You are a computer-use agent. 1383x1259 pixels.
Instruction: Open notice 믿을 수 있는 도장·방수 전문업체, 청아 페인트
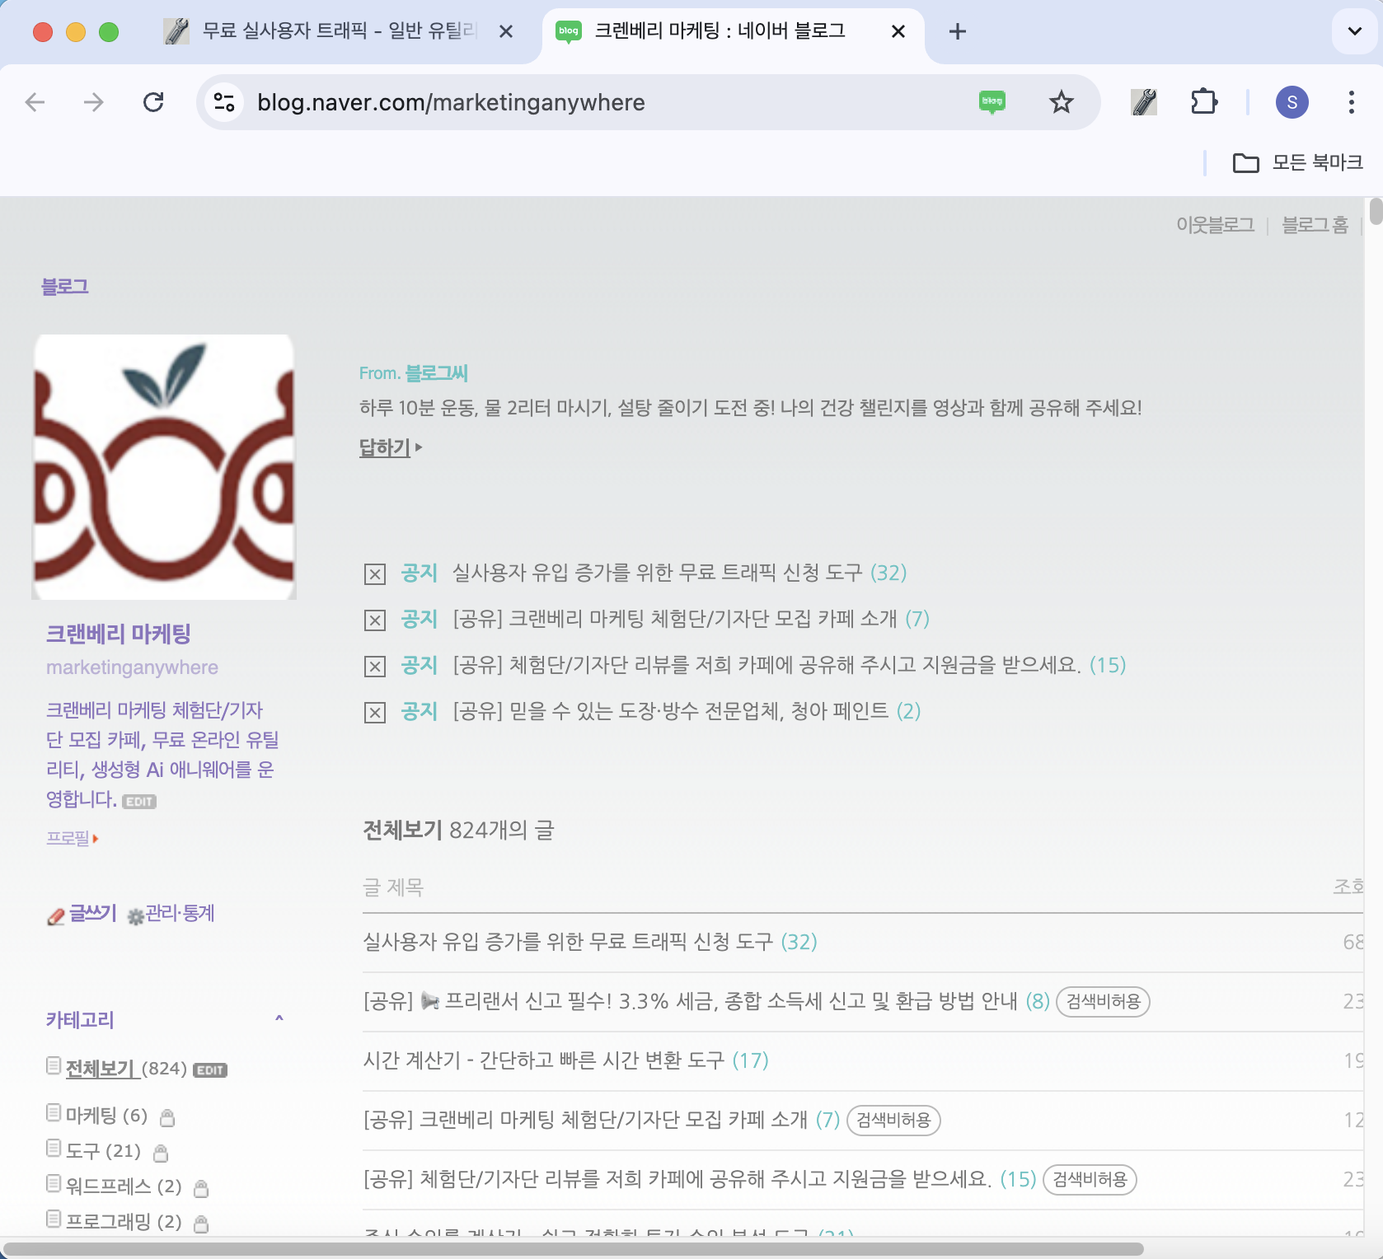(x=670, y=711)
